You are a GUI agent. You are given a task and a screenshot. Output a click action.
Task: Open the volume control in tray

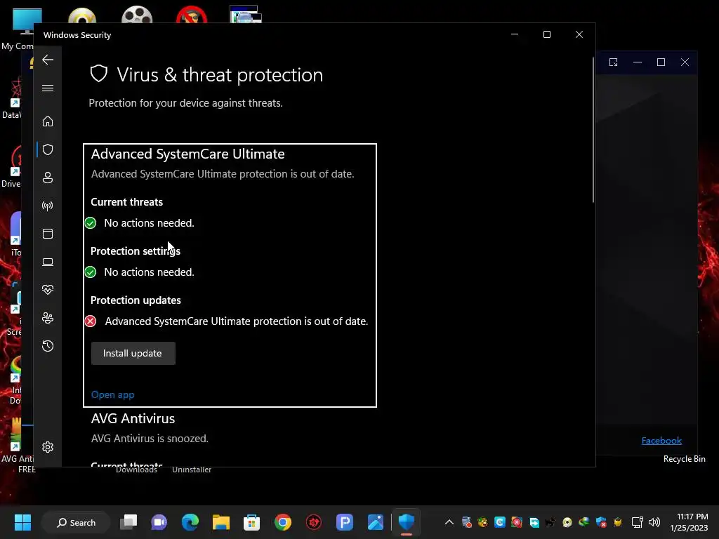pos(654,522)
